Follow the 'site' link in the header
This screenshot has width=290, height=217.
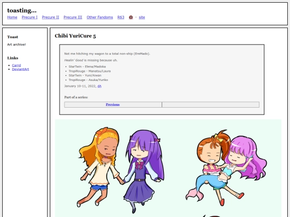click(142, 17)
